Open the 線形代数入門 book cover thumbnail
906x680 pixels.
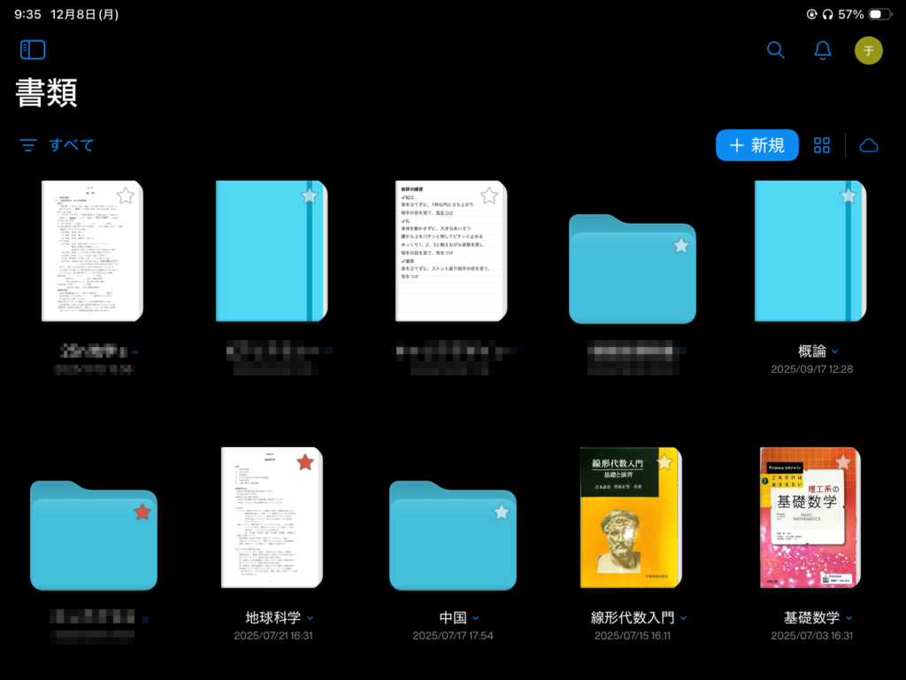point(630,518)
